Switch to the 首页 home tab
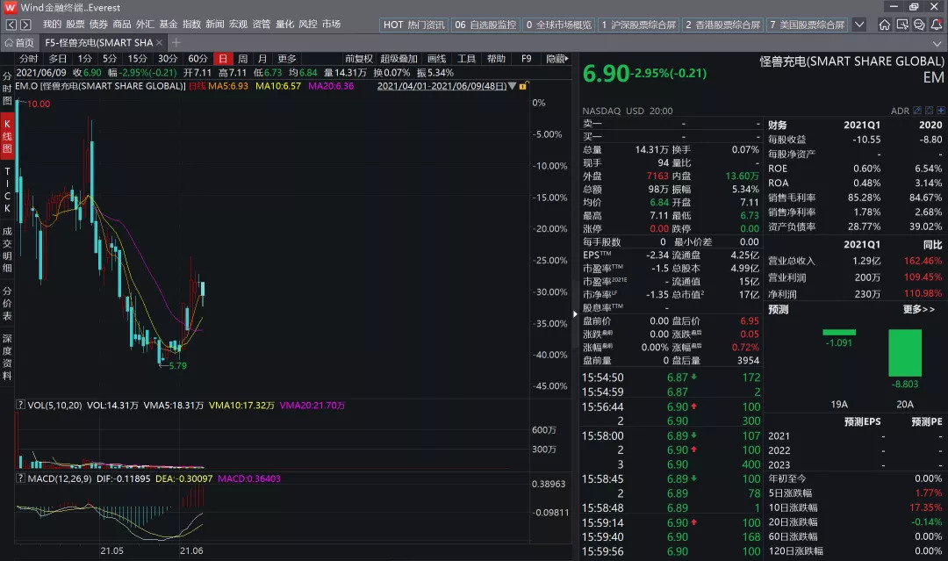948x561 pixels. (x=19, y=42)
